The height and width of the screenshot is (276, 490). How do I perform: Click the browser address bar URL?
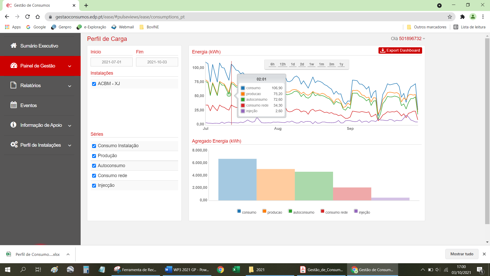pyautogui.click(x=120, y=17)
